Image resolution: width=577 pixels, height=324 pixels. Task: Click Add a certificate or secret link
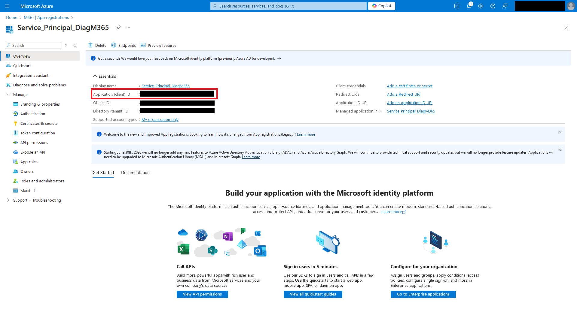coord(410,86)
